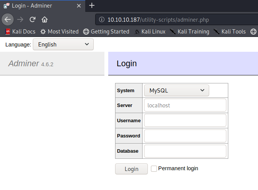Open the Kali Docs bookmark

coord(20,32)
